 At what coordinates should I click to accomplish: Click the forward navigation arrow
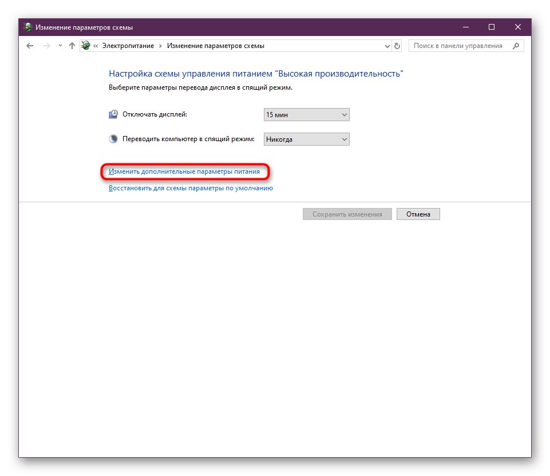(47, 46)
